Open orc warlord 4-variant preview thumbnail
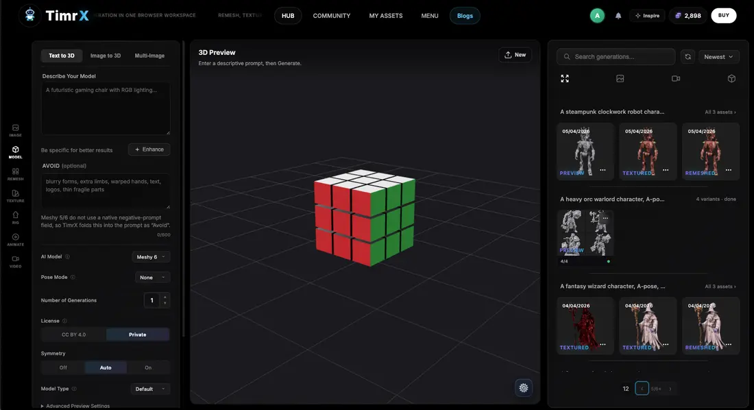This screenshot has width=754, height=410. click(x=585, y=232)
